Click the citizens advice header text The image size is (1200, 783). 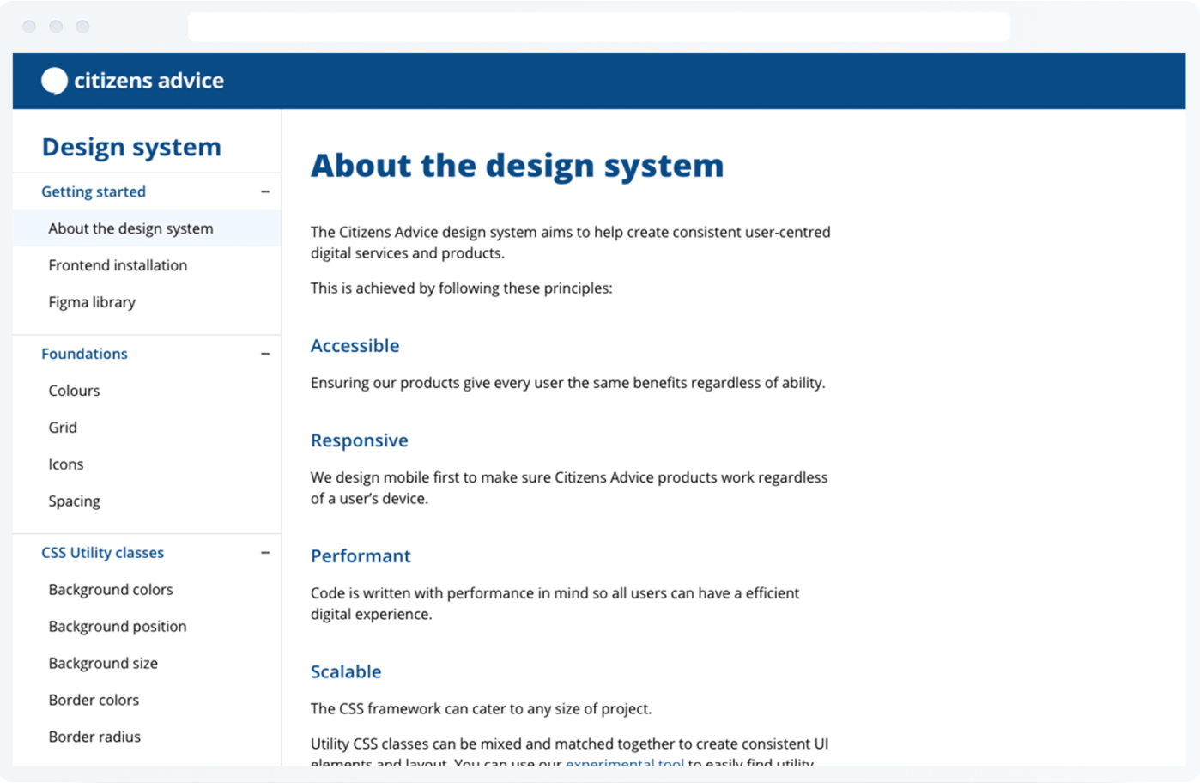point(148,81)
